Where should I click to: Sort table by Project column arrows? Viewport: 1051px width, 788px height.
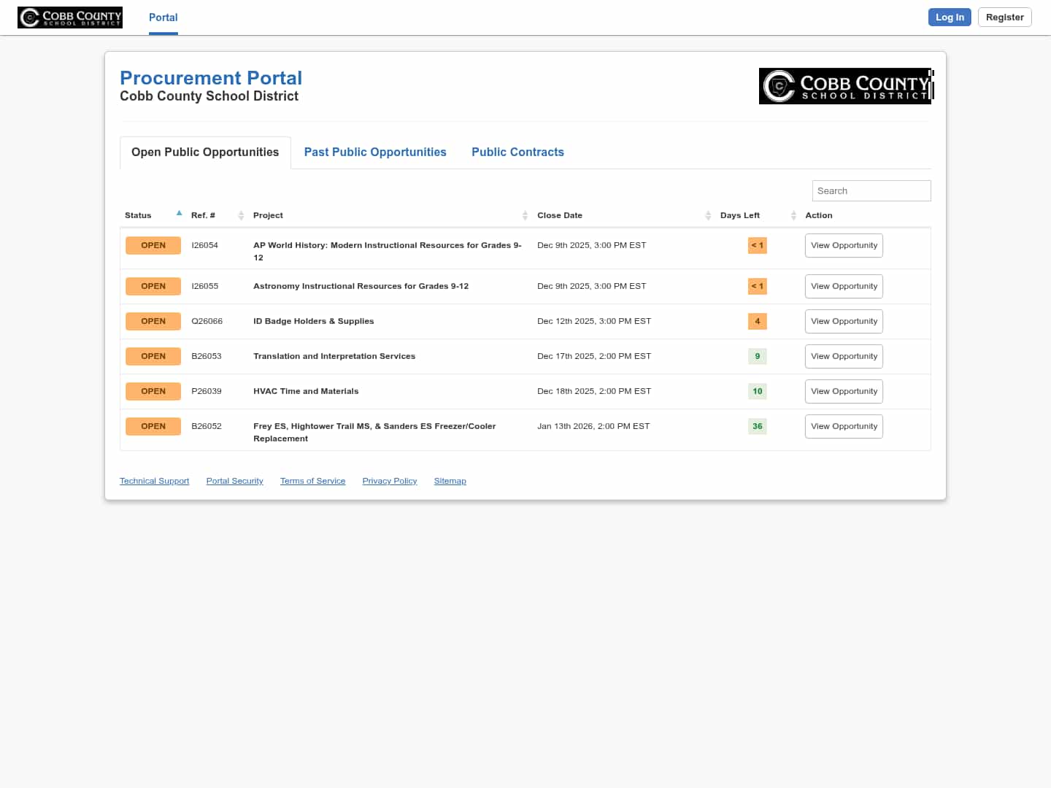(525, 215)
